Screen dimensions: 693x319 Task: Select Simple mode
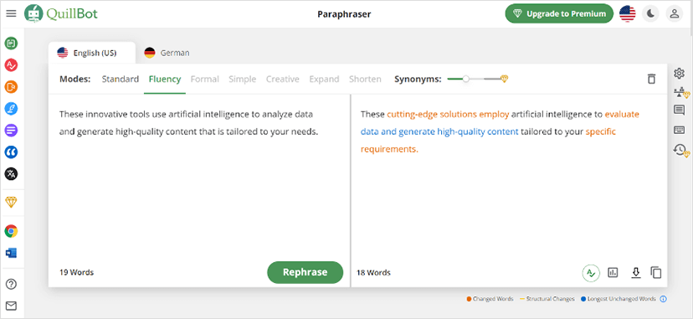tap(242, 79)
